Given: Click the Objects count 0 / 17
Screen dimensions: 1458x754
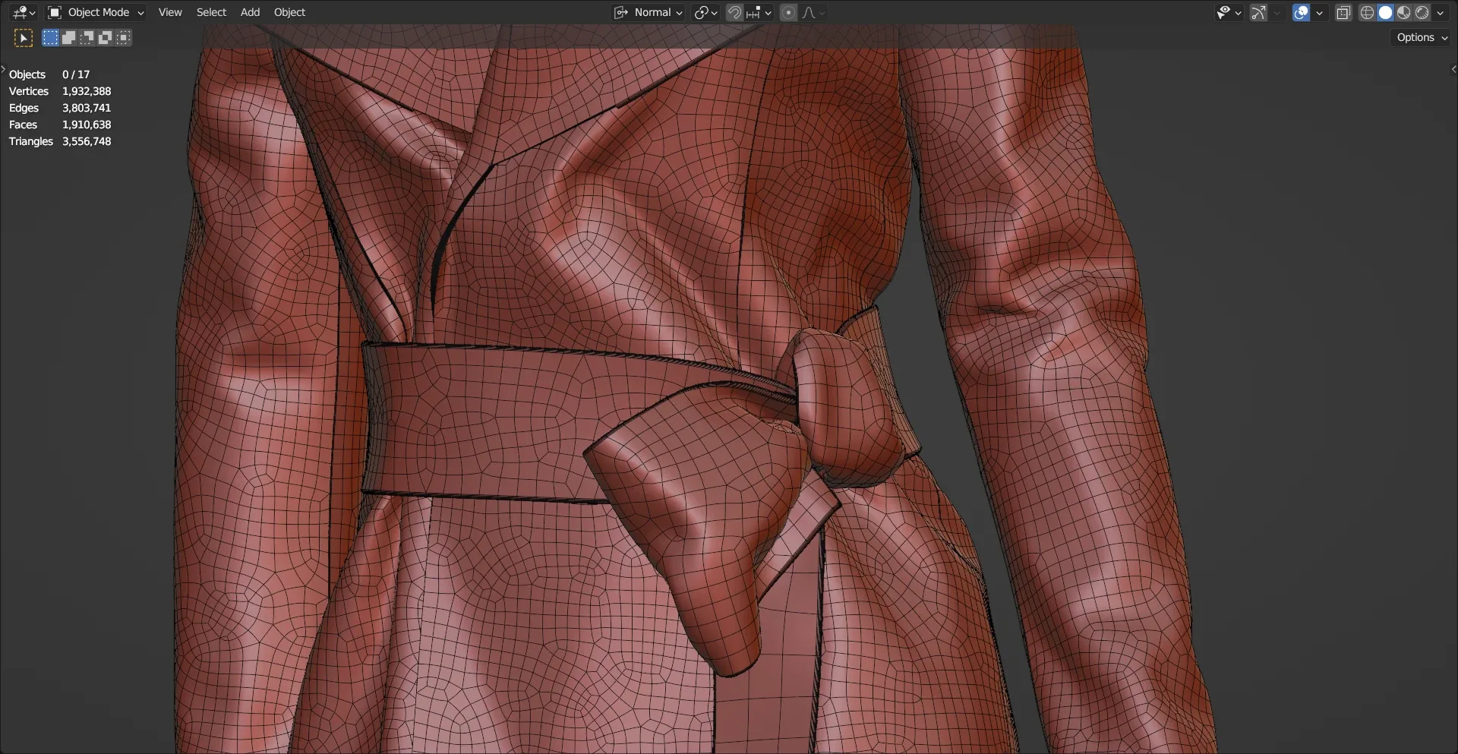Looking at the screenshot, I should [x=76, y=74].
